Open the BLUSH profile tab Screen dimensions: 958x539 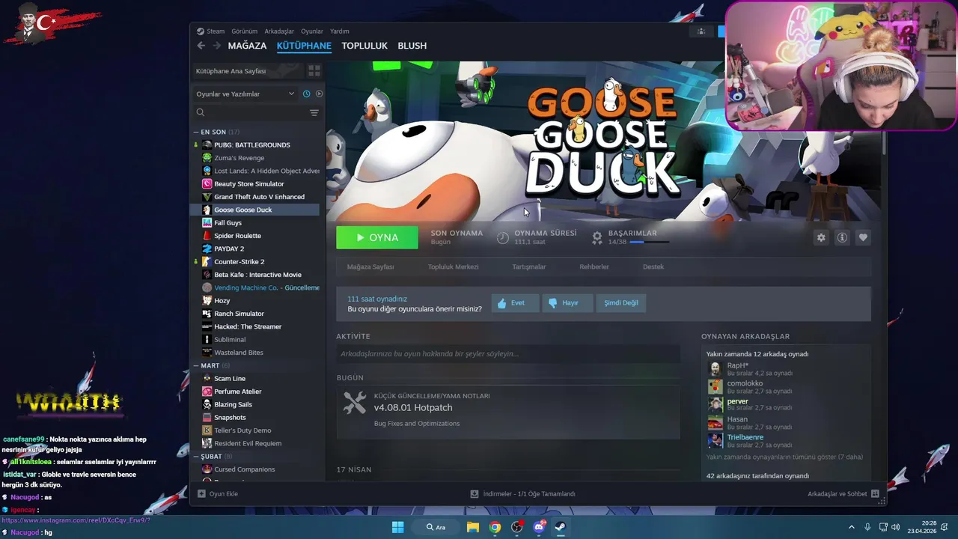pyautogui.click(x=412, y=46)
